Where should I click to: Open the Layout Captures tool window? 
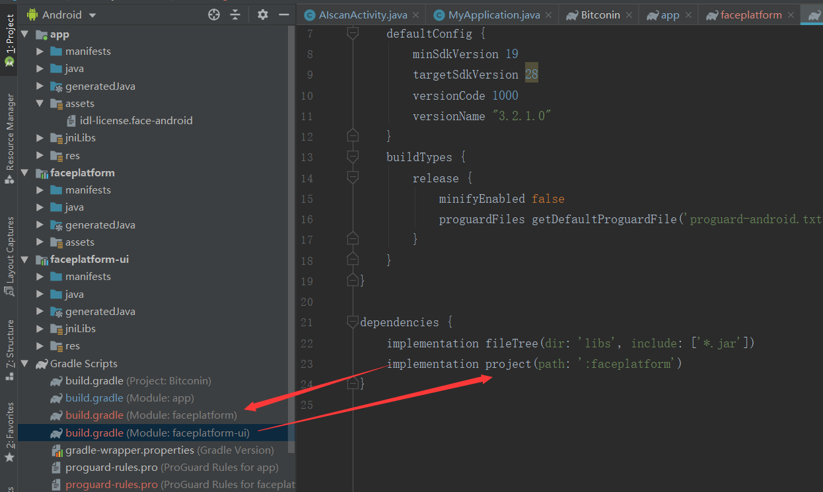pyautogui.click(x=9, y=256)
